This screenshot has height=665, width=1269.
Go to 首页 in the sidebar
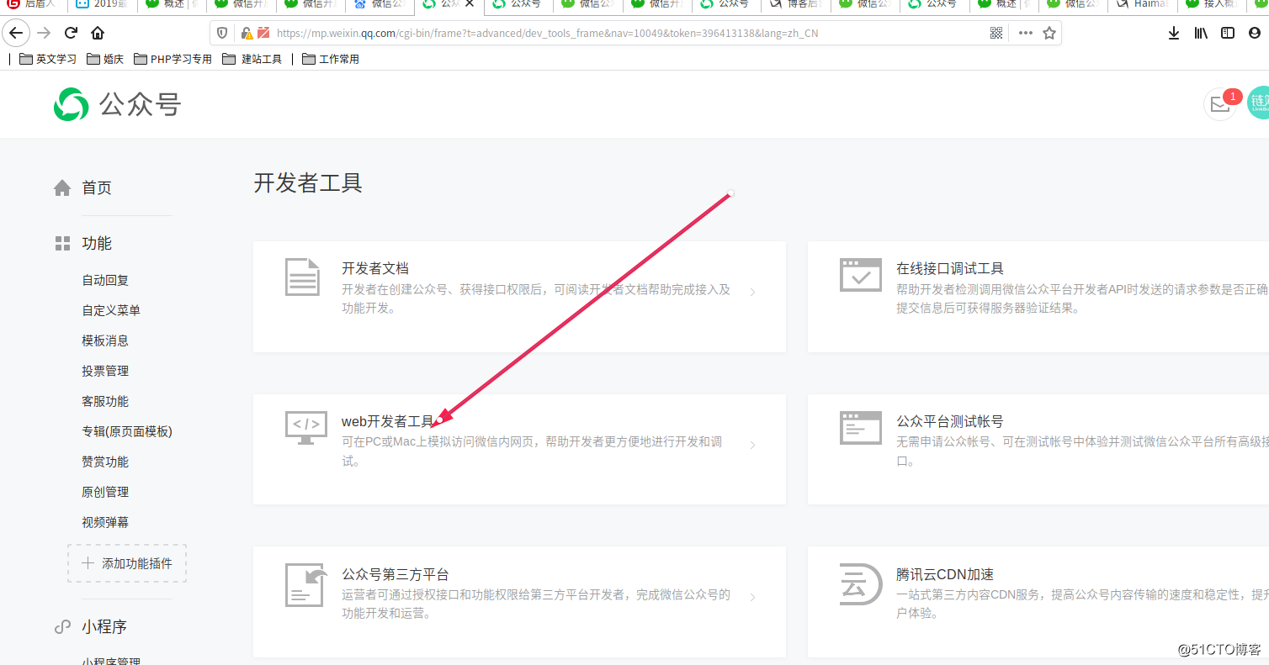[x=97, y=188]
